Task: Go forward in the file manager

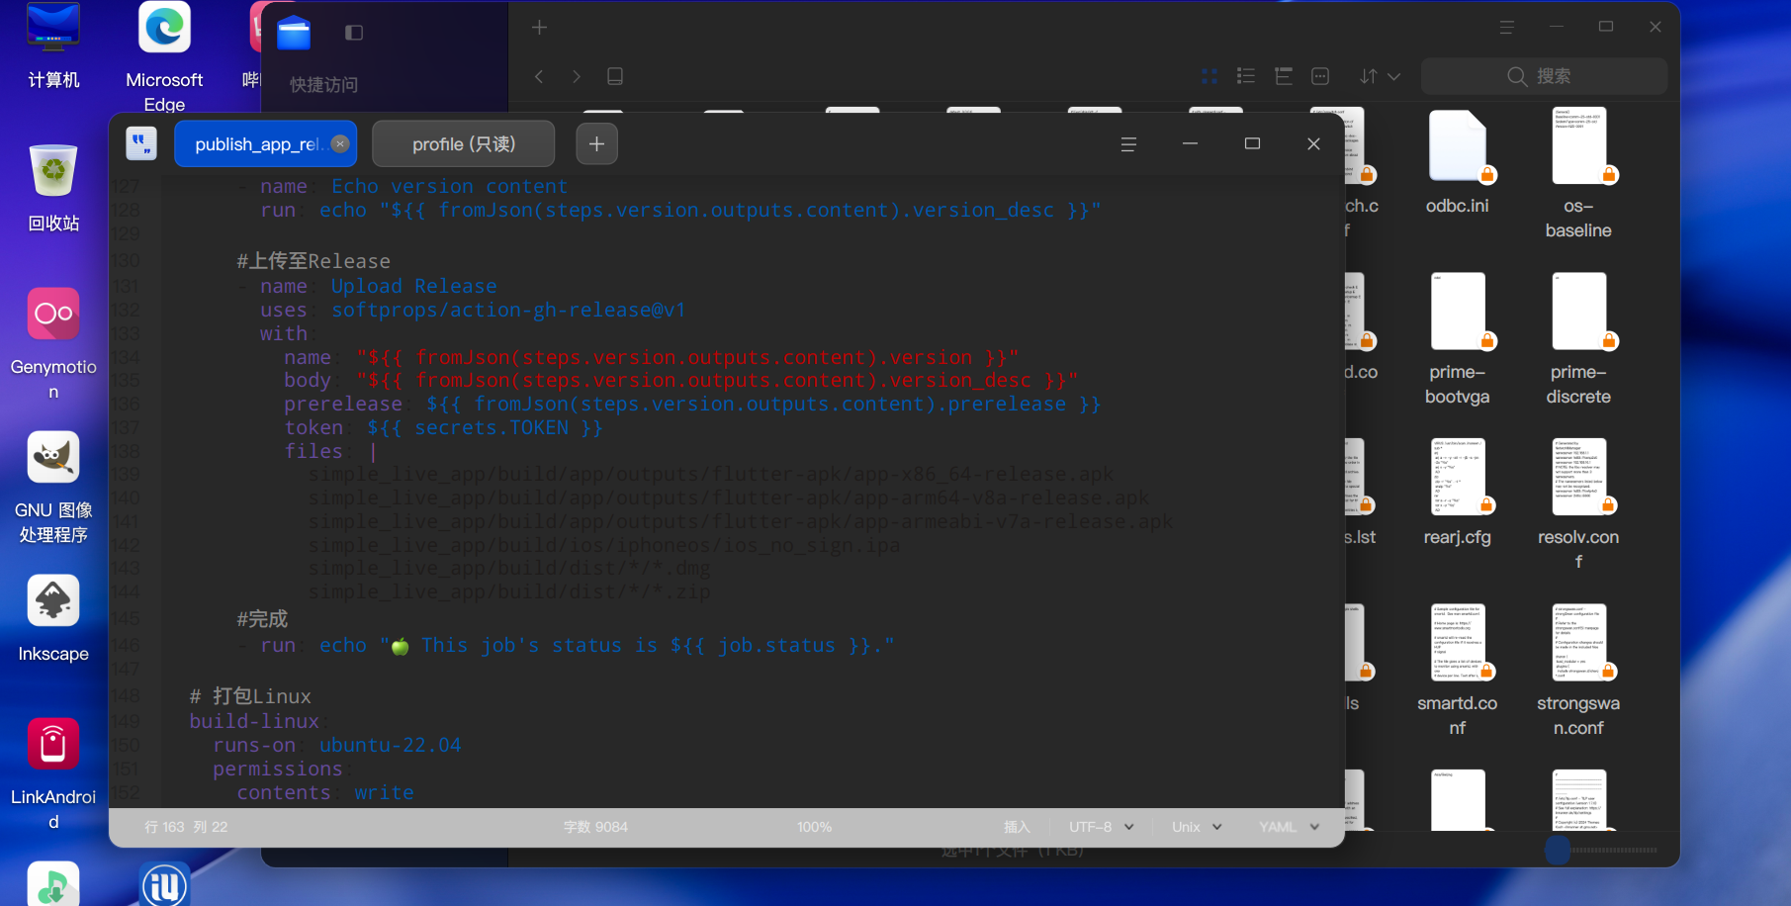Action: point(577,76)
